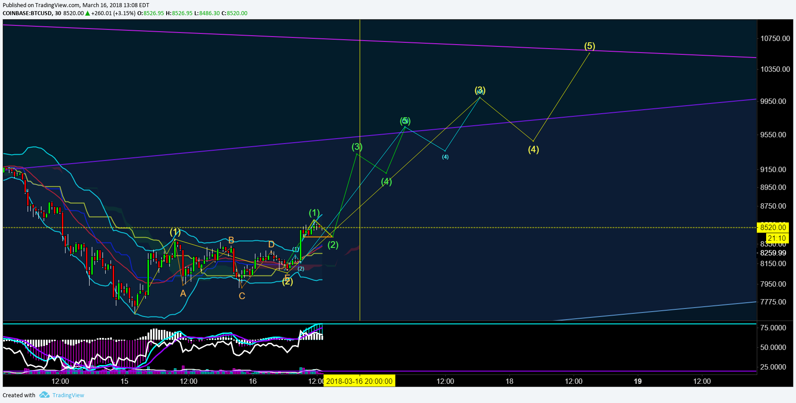Click the O:8526.95 open value

[151, 13]
